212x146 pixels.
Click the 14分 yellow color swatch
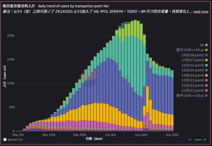[206, 75]
